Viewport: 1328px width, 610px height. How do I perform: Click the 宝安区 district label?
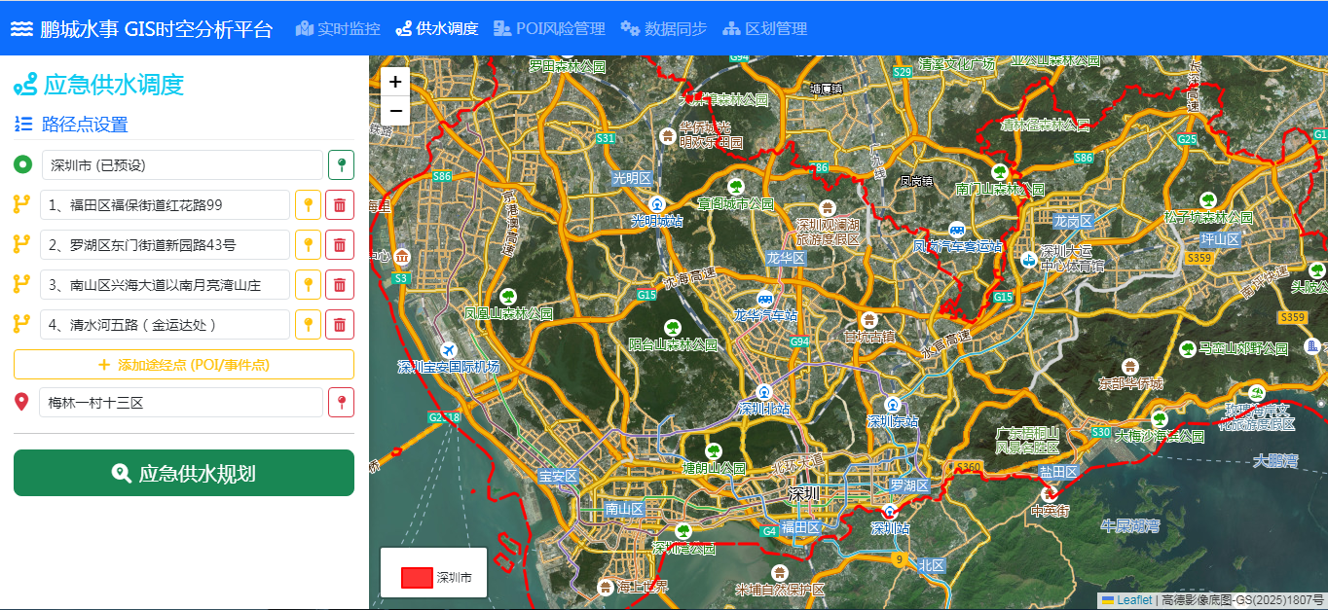pyautogui.click(x=559, y=477)
